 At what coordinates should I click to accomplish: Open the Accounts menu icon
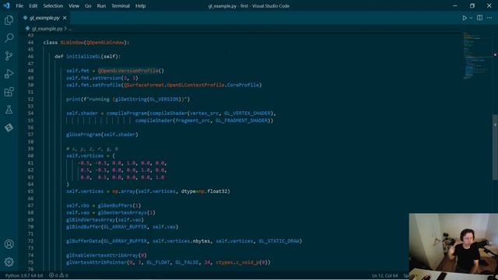[x=9, y=244]
